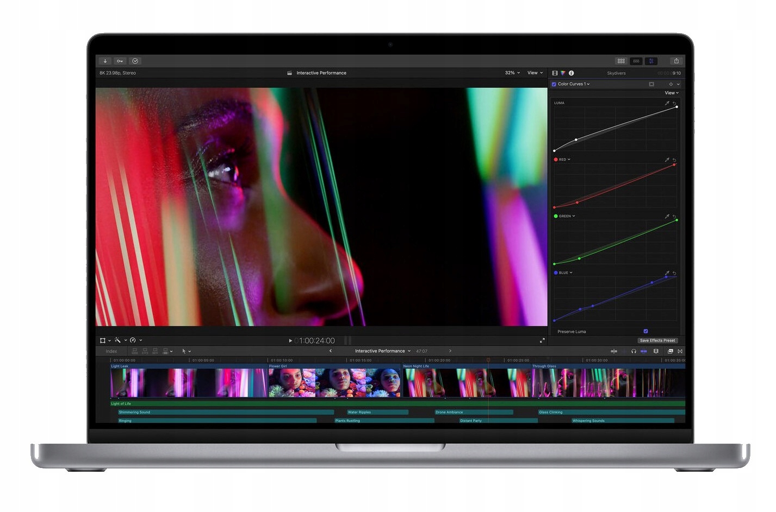Toggle the Browser grid layout button

(x=621, y=61)
